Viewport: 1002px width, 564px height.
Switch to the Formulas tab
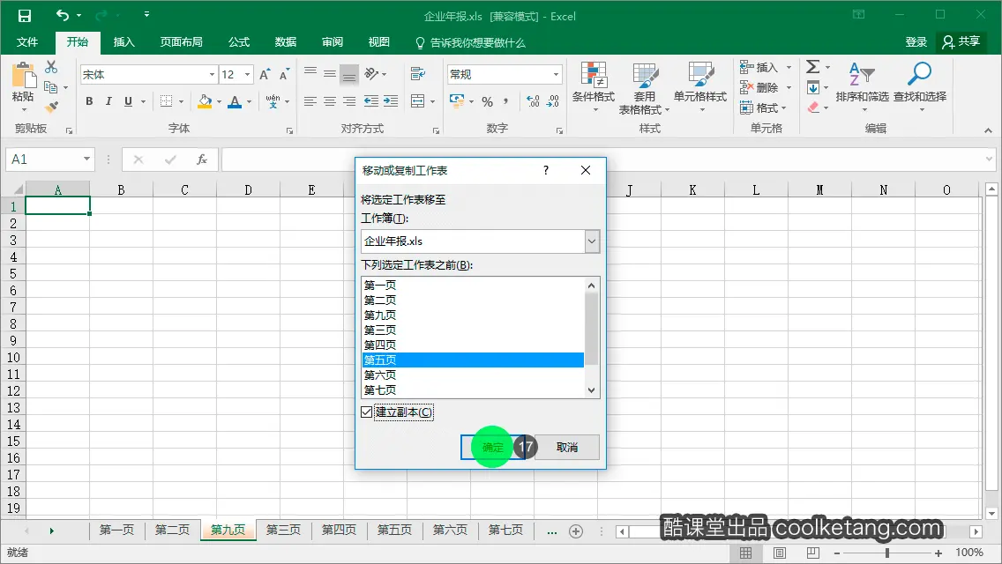(239, 42)
